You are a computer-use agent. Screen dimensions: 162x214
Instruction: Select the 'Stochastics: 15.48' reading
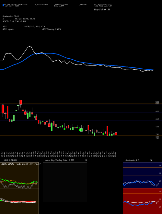pyautogui.click(x=10, y=16)
